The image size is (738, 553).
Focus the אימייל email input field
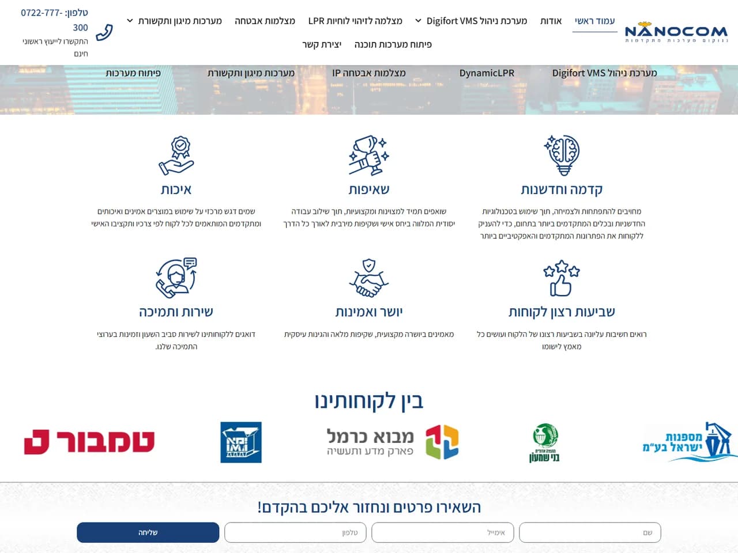pyautogui.click(x=442, y=533)
